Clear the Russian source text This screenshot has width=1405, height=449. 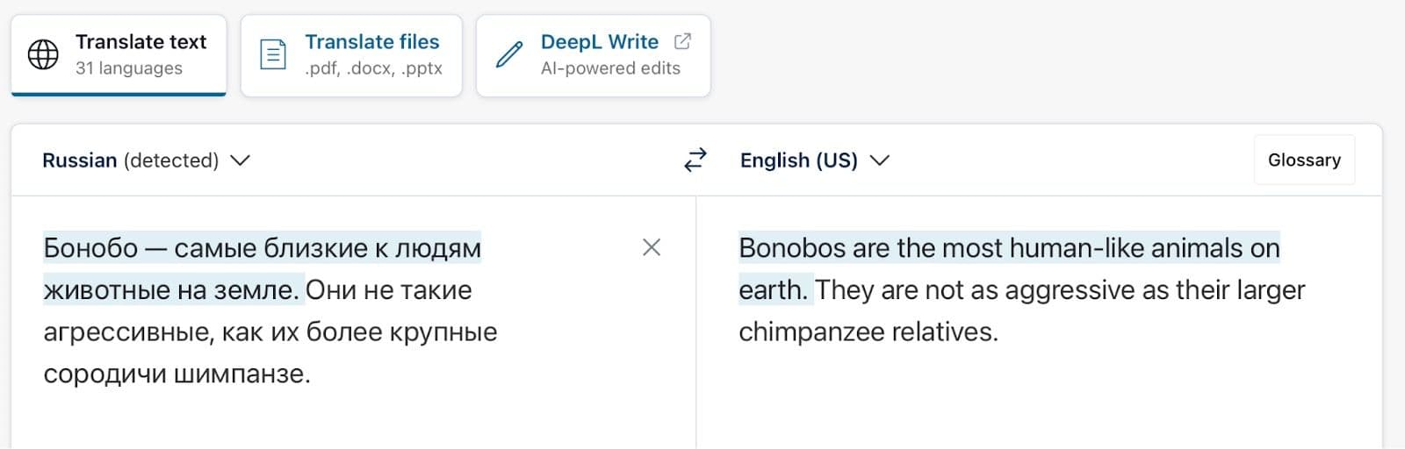(652, 247)
